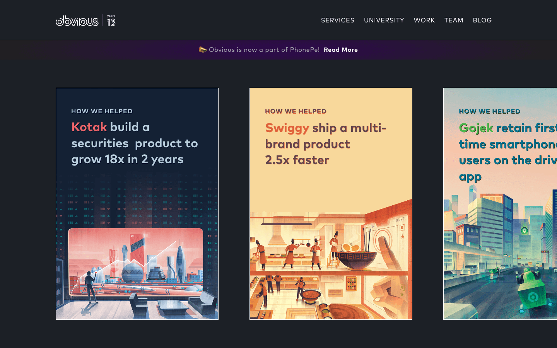Navigate to the WORK section

click(424, 20)
